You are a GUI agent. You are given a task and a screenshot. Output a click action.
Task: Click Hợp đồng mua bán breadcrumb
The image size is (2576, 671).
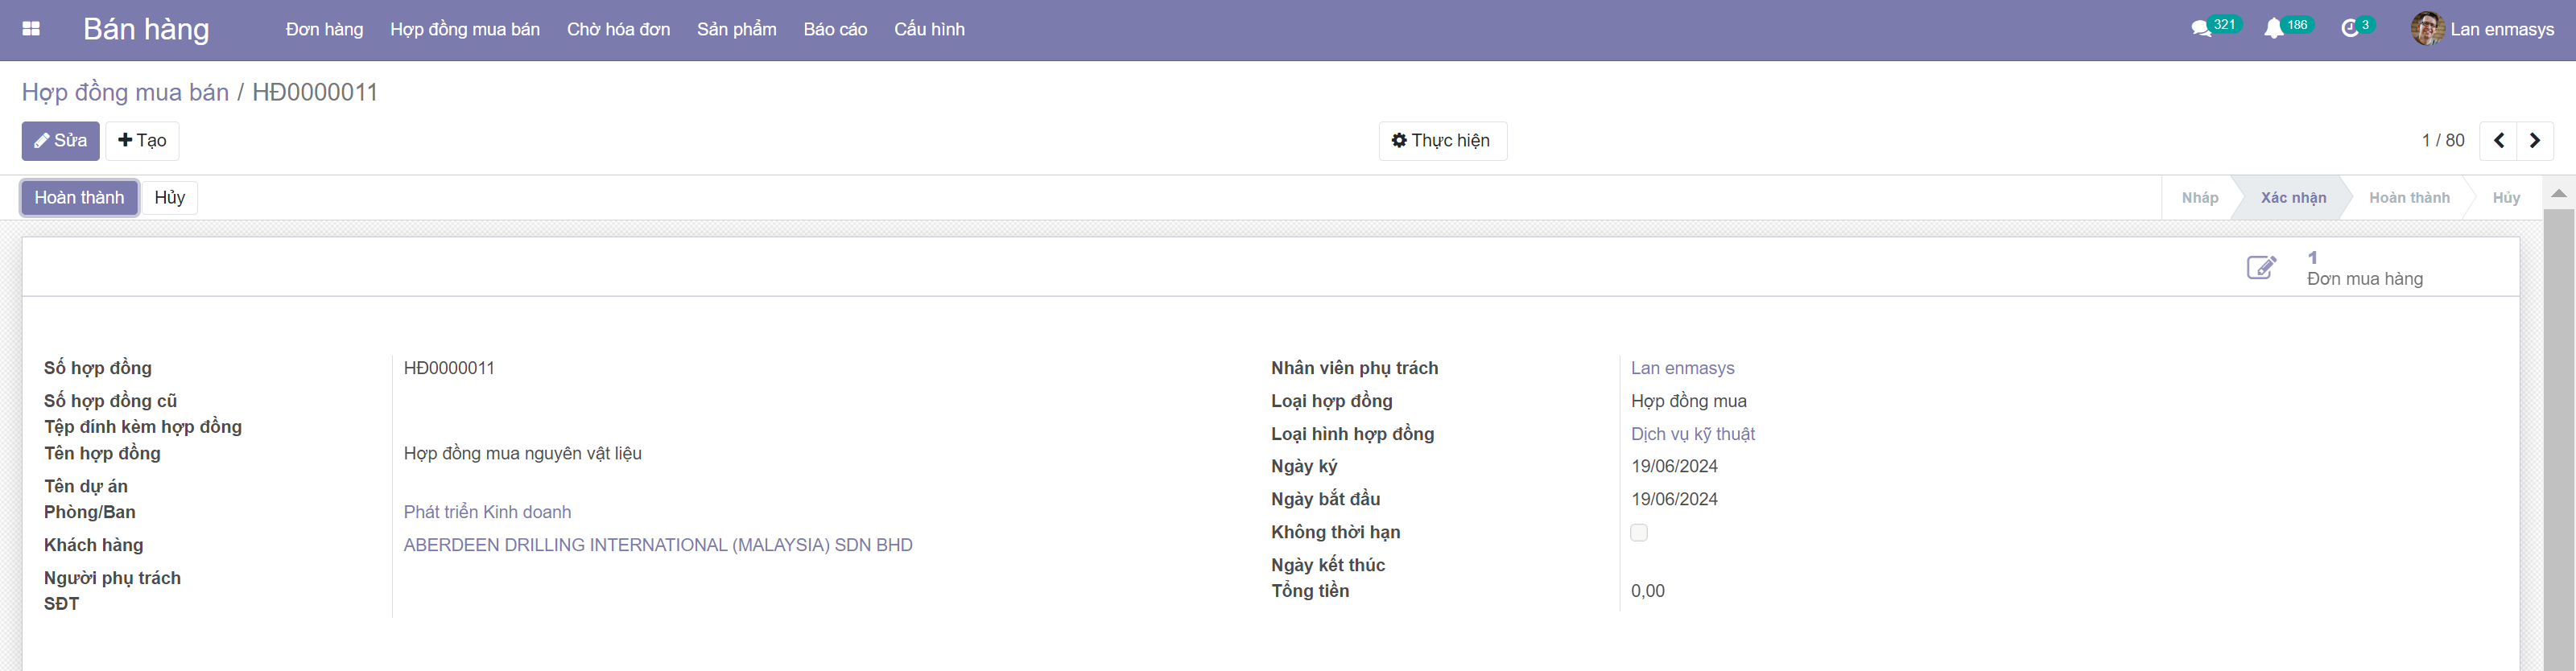[x=125, y=92]
